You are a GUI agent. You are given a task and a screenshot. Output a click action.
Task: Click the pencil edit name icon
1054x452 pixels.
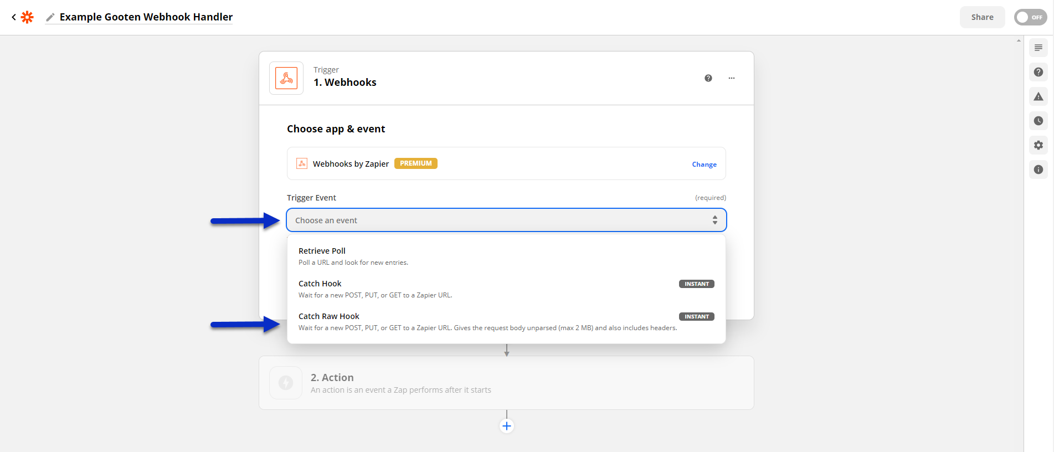click(50, 17)
